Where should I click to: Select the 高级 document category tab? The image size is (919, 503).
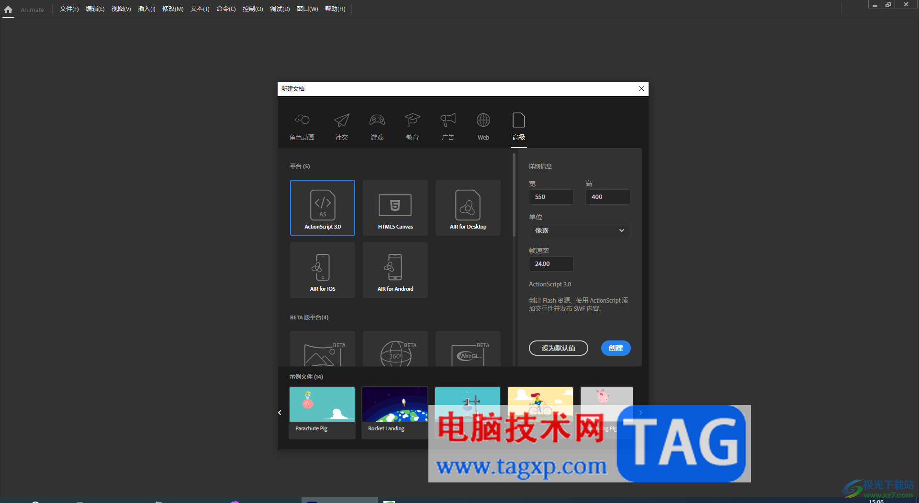[519, 126]
